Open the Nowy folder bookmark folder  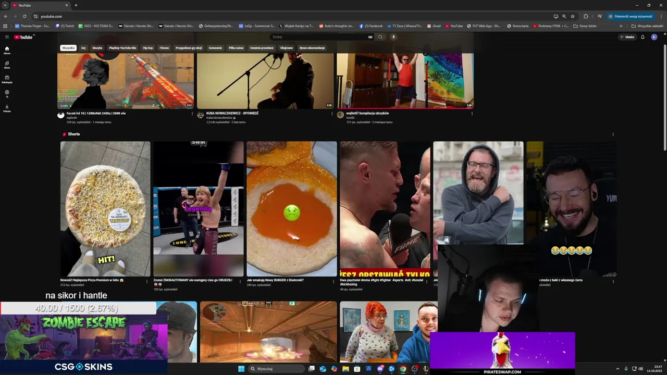(x=585, y=26)
